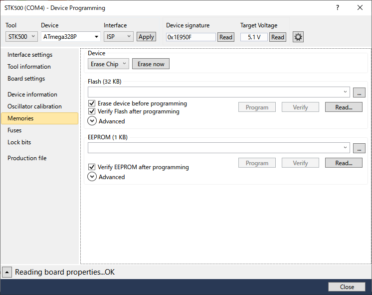The image size is (372, 295).
Task: Toggle Erase device before programming checkbox
Action: click(x=92, y=103)
